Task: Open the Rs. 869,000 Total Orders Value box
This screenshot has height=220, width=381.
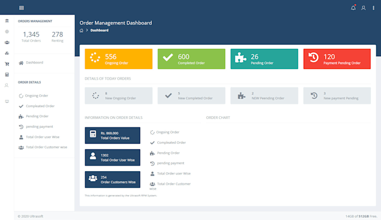Action: pyautogui.click(x=113, y=135)
